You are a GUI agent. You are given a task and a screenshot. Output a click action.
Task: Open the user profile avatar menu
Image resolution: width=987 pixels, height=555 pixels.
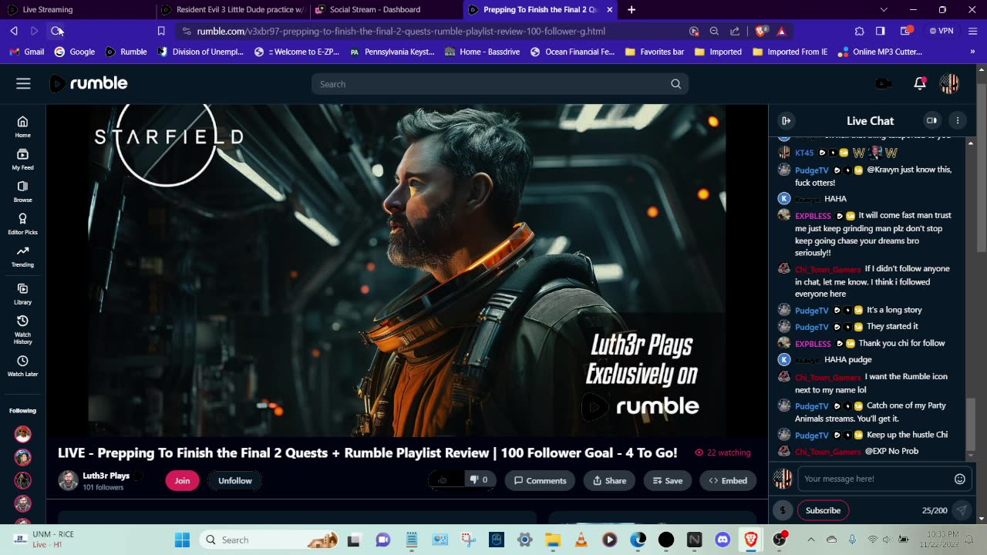[x=949, y=84]
